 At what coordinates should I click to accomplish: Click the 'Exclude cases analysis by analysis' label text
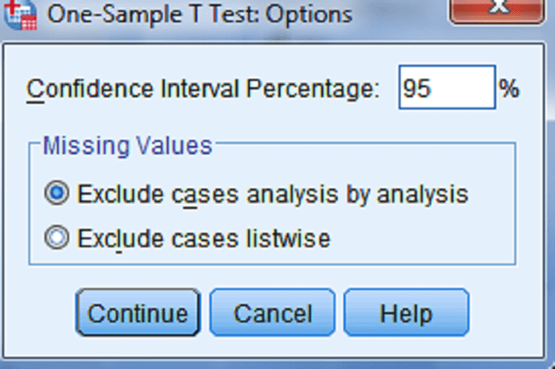pos(273,194)
